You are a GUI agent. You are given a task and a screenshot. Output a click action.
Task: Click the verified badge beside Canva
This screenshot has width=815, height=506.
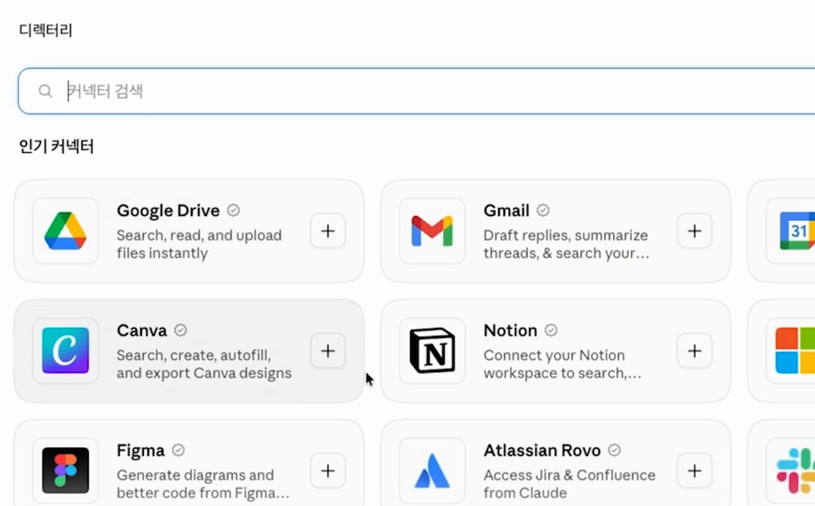pyautogui.click(x=181, y=330)
